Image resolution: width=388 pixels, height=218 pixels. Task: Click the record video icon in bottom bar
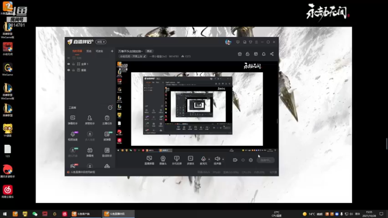point(235,160)
